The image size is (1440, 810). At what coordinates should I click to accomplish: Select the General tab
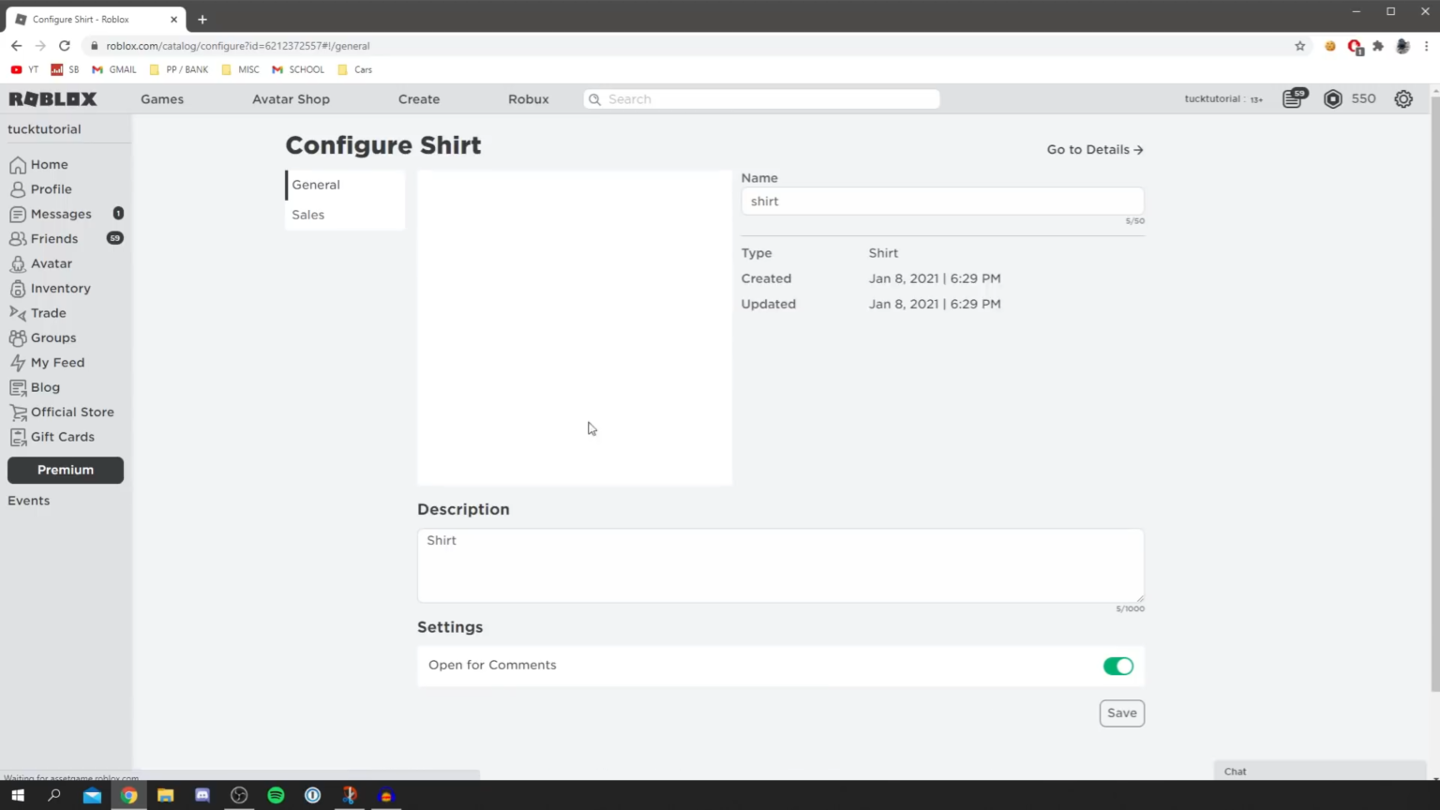[316, 185]
